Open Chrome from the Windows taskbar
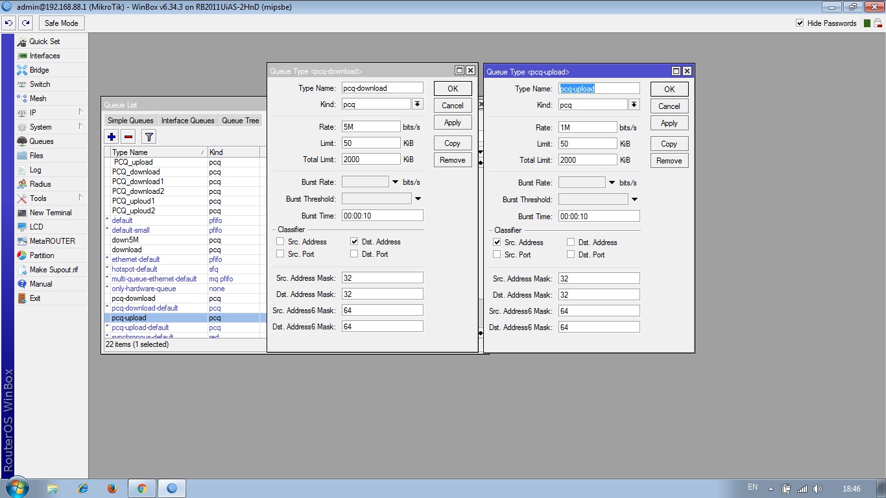This screenshot has height=498, width=886. (142, 488)
